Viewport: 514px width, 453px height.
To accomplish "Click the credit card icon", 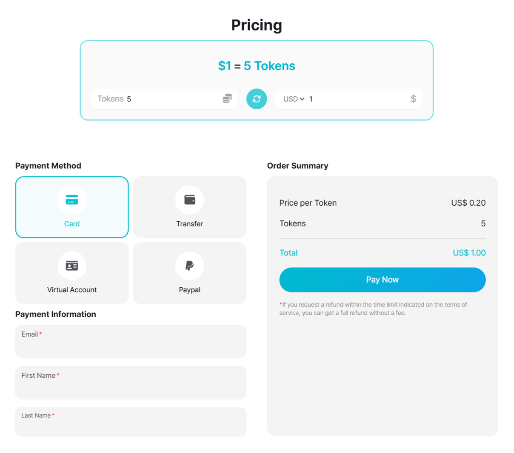I will pyautogui.click(x=72, y=200).
